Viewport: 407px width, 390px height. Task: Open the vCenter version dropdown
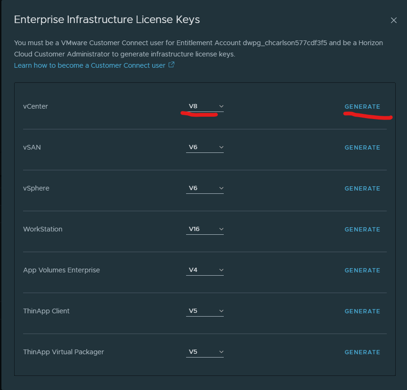(205, 106)
